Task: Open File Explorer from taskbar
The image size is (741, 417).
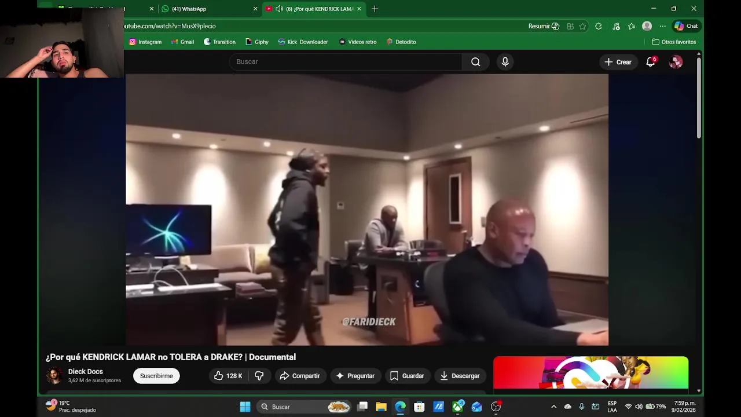Action: pyautogui.click(x=381, y=407)
